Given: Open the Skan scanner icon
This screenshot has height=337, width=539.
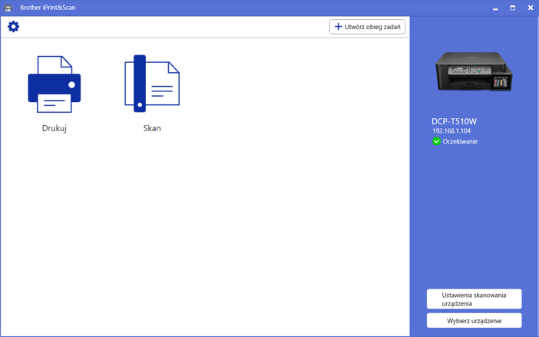Looking at the screenshot, I should coord(152,84).
